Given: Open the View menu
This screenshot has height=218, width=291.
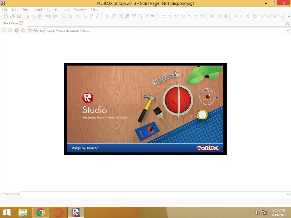Looking at the screenshot, I should 26,9.
